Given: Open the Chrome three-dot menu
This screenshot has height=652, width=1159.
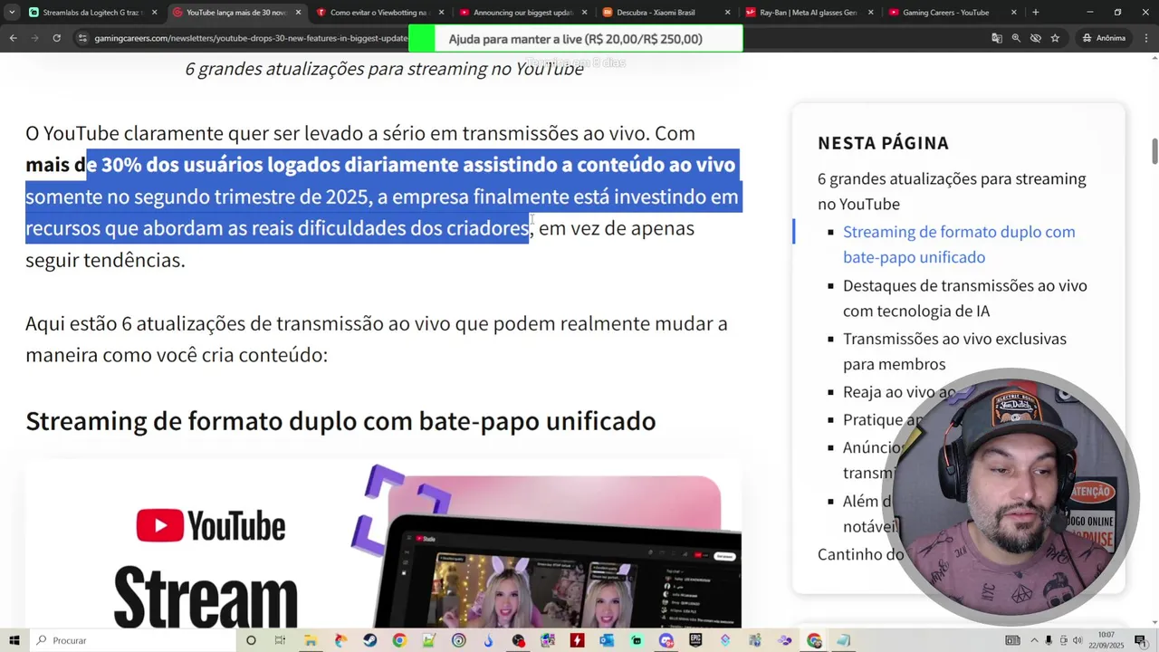Looking at the screenshot, I should [x=1145, y=38].
